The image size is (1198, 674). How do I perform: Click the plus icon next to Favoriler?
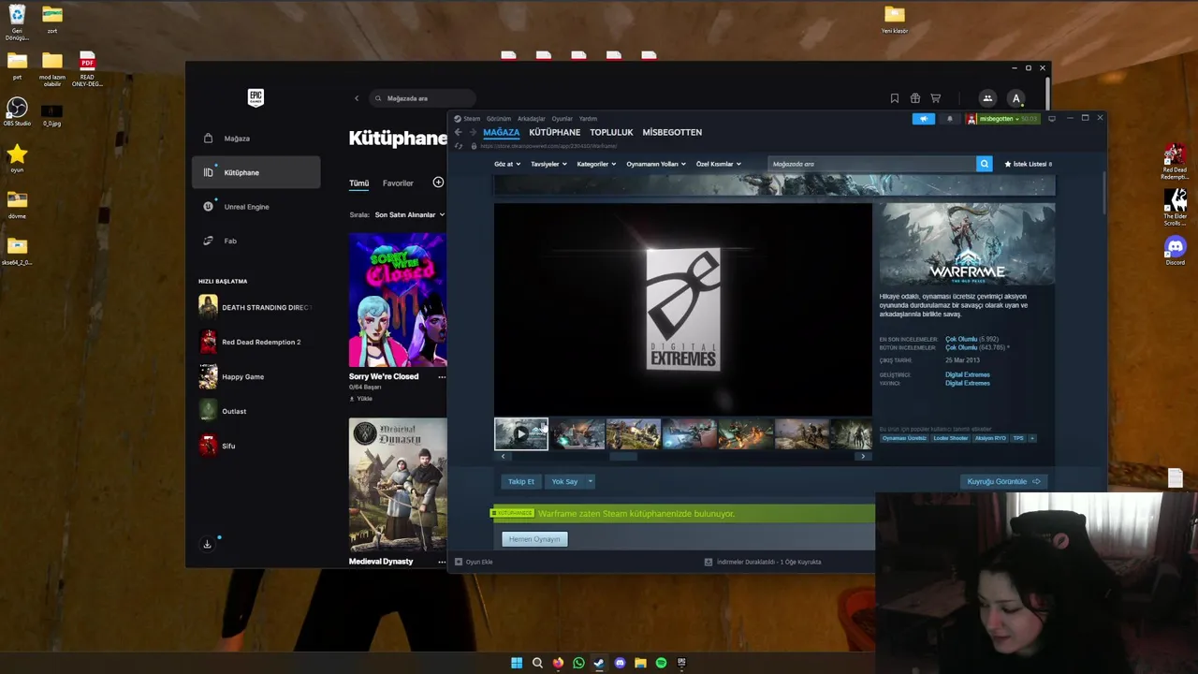pos(438,183)
